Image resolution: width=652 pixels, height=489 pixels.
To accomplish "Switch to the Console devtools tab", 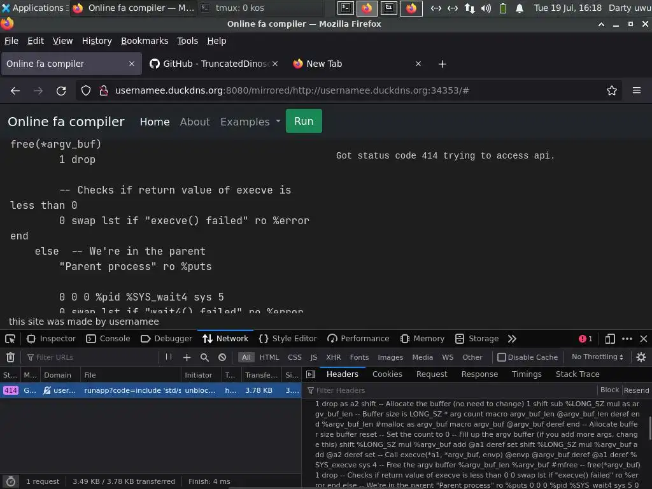I will point(108,339).
